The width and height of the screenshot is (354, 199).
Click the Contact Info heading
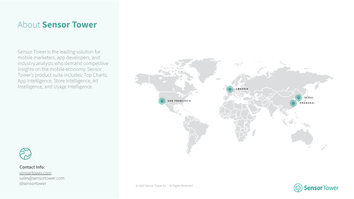click(x=32, y=167)
